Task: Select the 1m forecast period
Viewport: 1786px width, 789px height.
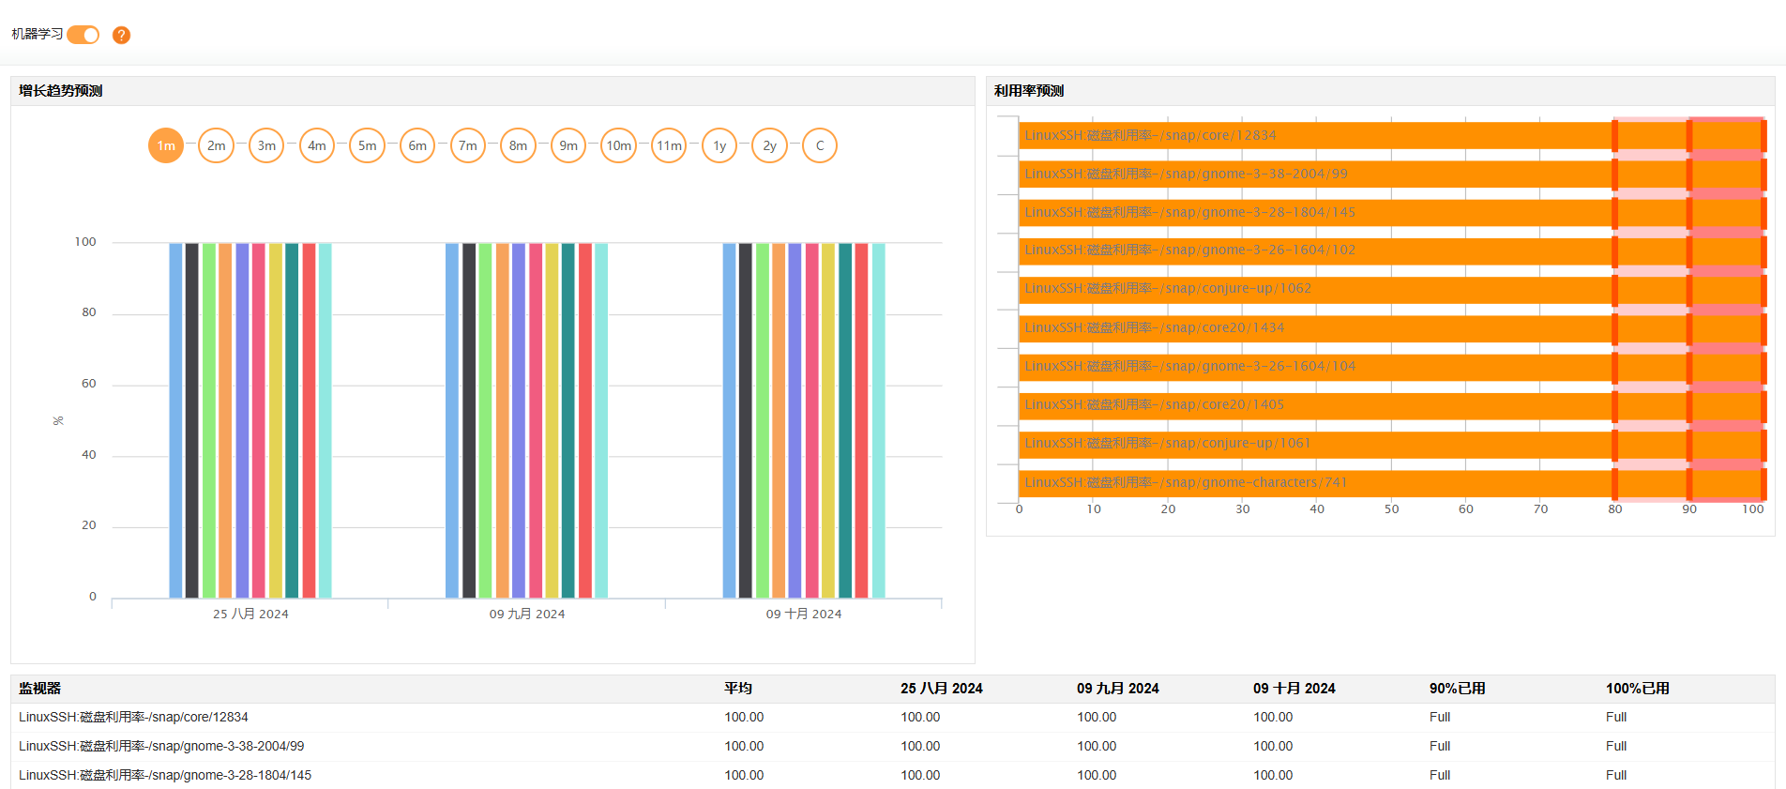Action: click(166, 145)
